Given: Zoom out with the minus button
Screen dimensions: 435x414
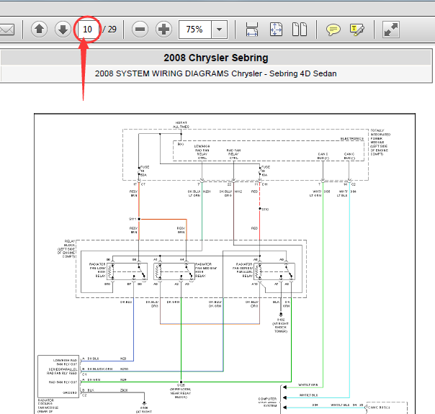Looking at the screenshot, I should [140, 29].
